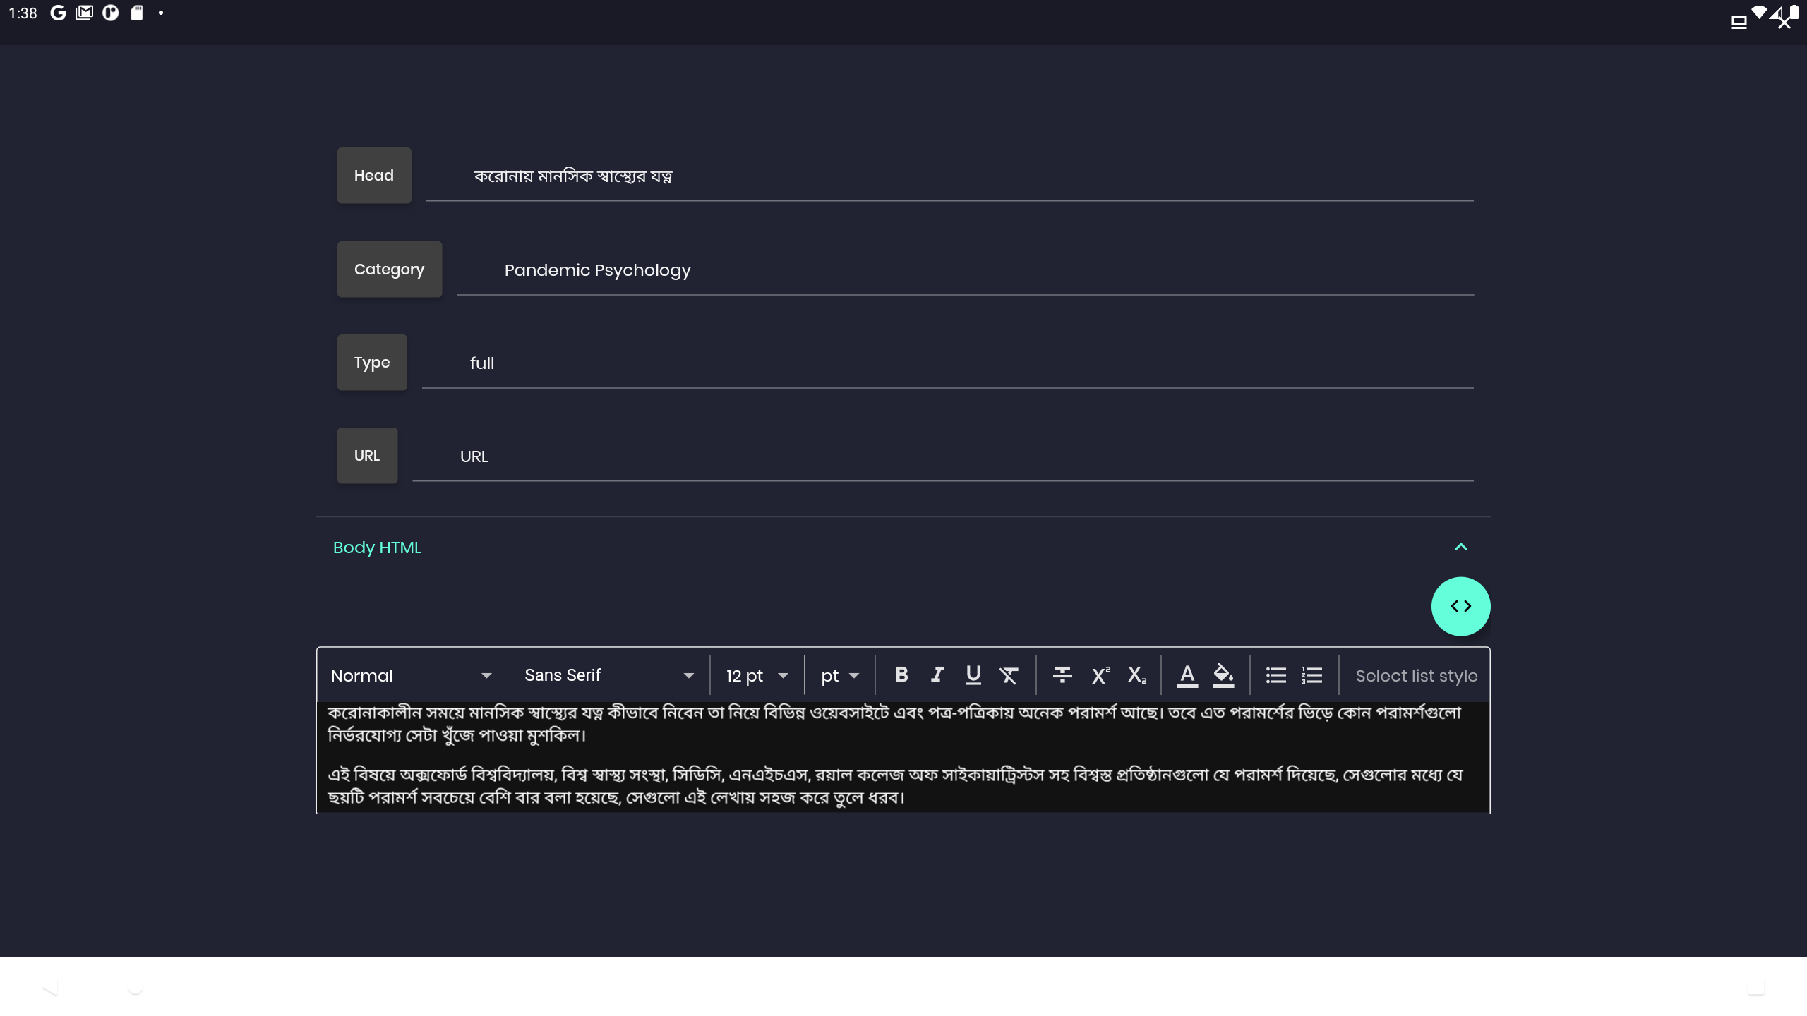Click the font size unit dropdown

pos(839,675)
